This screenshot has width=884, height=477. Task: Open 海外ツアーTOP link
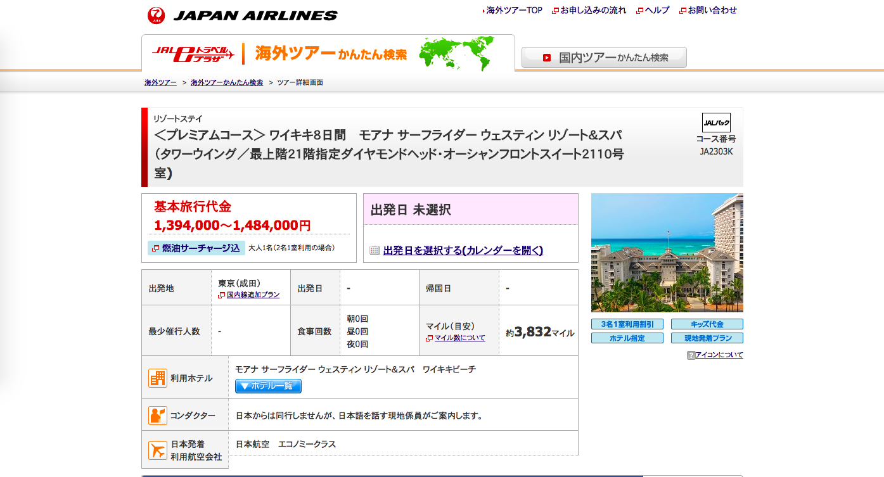pyautogui.click(x=514, y=10)
